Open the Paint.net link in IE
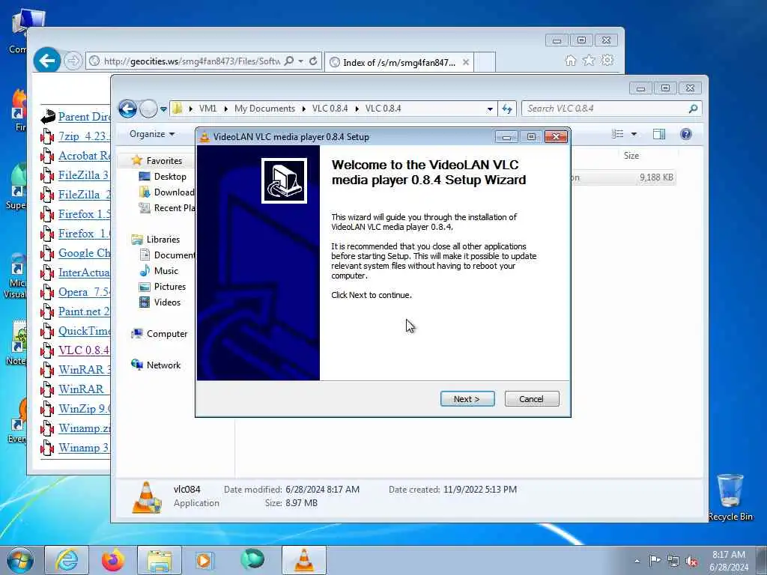Screen dimensions: 767x575 click(x=84, y=311)
